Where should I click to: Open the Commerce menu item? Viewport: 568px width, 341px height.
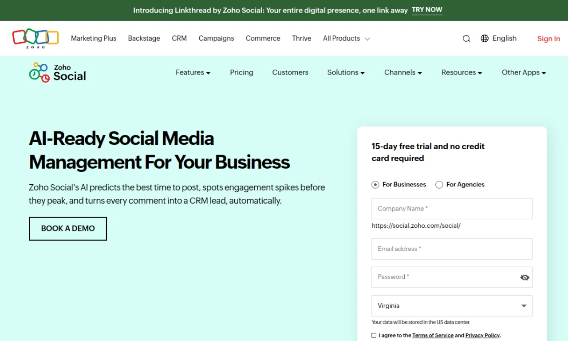coord(263,39)
